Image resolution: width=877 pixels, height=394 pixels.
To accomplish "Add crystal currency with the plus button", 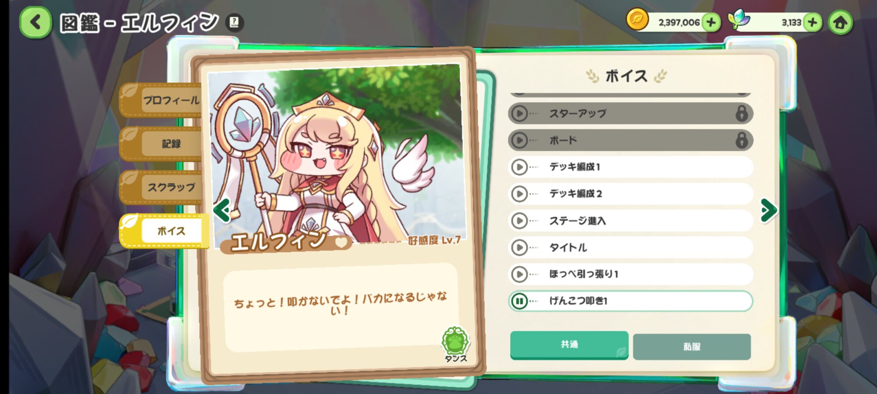I will pos(812,22).
